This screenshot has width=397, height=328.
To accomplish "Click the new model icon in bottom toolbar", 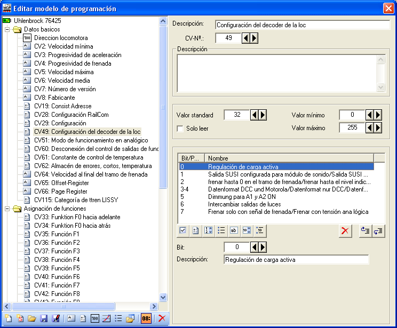I will pyautogui.click(x=9, y=318).
